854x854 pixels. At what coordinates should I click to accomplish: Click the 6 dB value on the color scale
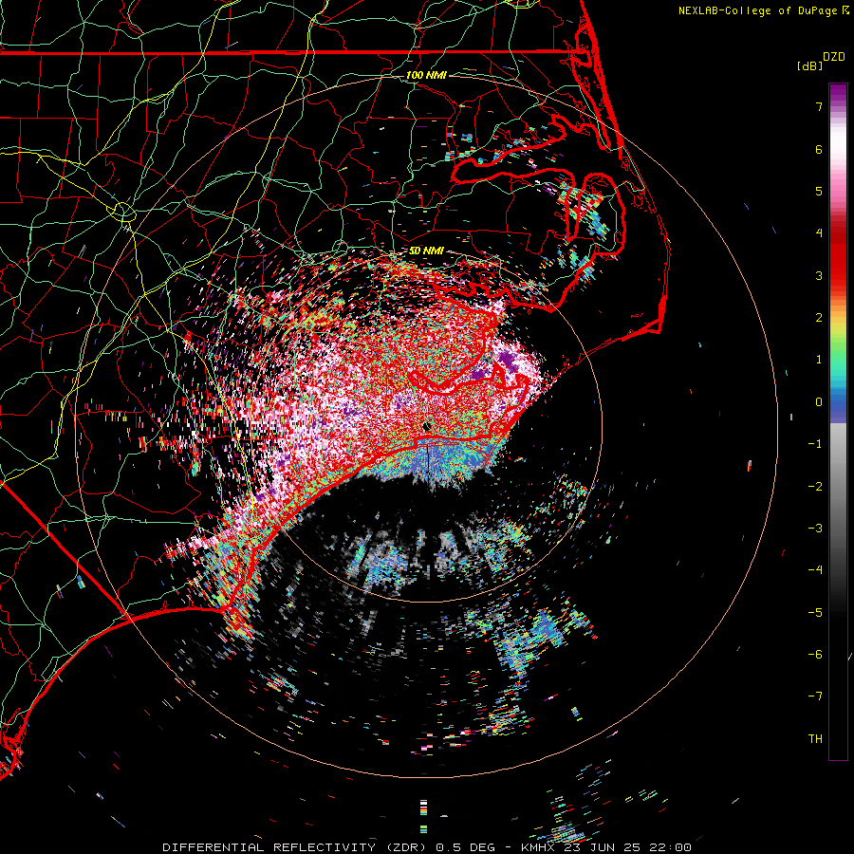[819, 149]
